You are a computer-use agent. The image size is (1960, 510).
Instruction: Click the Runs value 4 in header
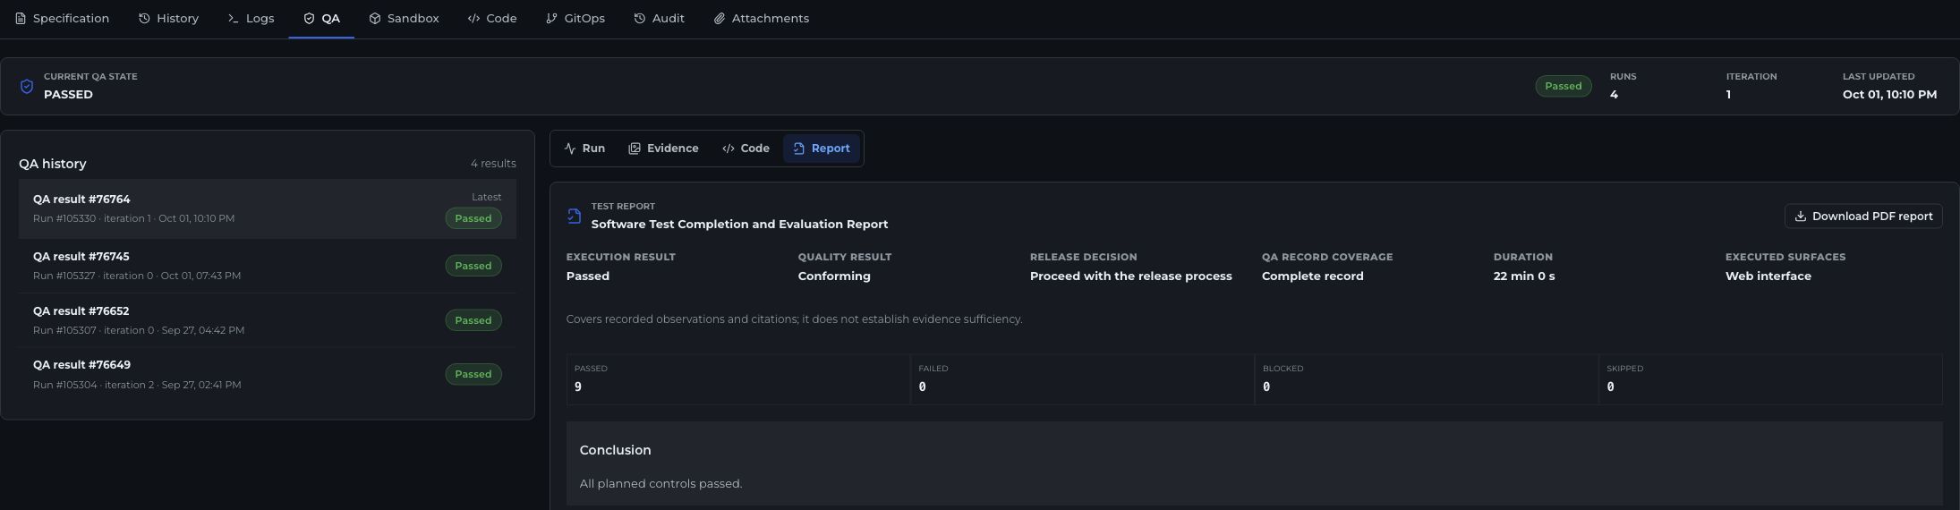(x=1614, y=94)
